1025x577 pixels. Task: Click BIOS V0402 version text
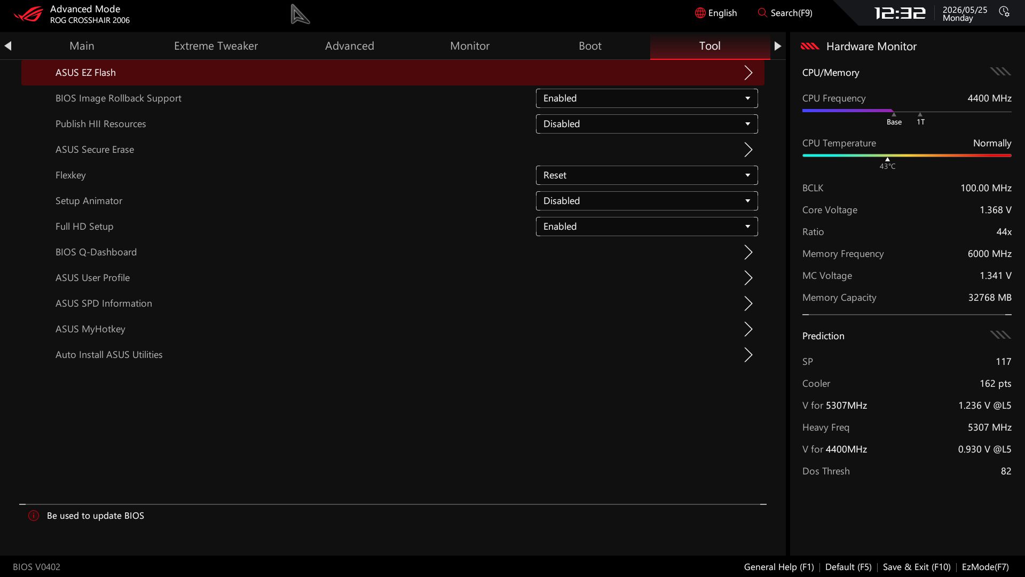coord(36,567)
